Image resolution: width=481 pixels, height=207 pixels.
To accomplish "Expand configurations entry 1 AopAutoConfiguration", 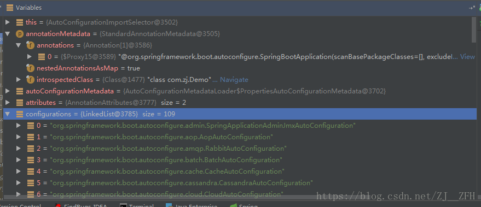I will pyautogui.click(x=19, y=137).
